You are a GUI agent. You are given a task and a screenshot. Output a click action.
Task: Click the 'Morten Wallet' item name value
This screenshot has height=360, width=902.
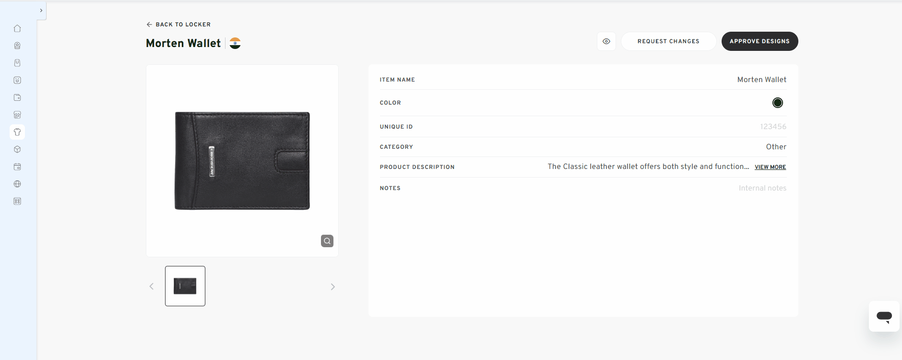coord(762,80)
